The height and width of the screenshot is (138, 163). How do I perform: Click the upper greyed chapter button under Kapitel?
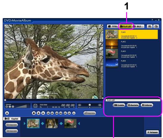click(x=12, y=125)
